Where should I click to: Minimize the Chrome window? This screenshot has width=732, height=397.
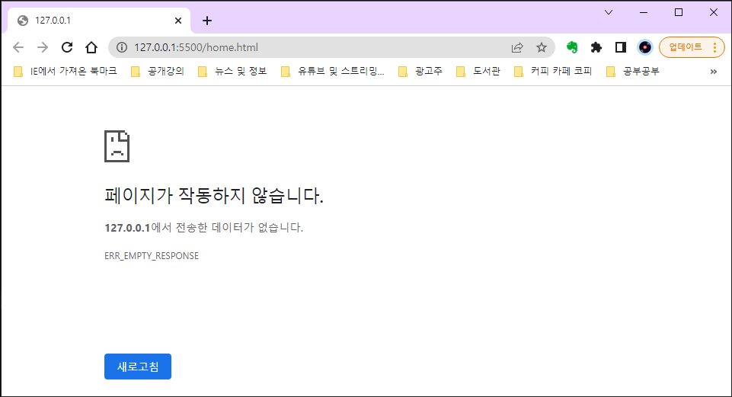pos(644,13)
